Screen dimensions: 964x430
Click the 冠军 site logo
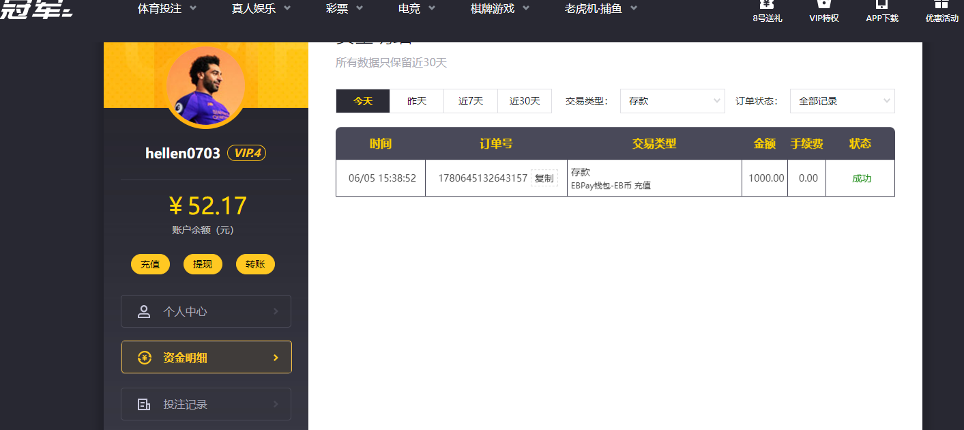coord(35,10)
